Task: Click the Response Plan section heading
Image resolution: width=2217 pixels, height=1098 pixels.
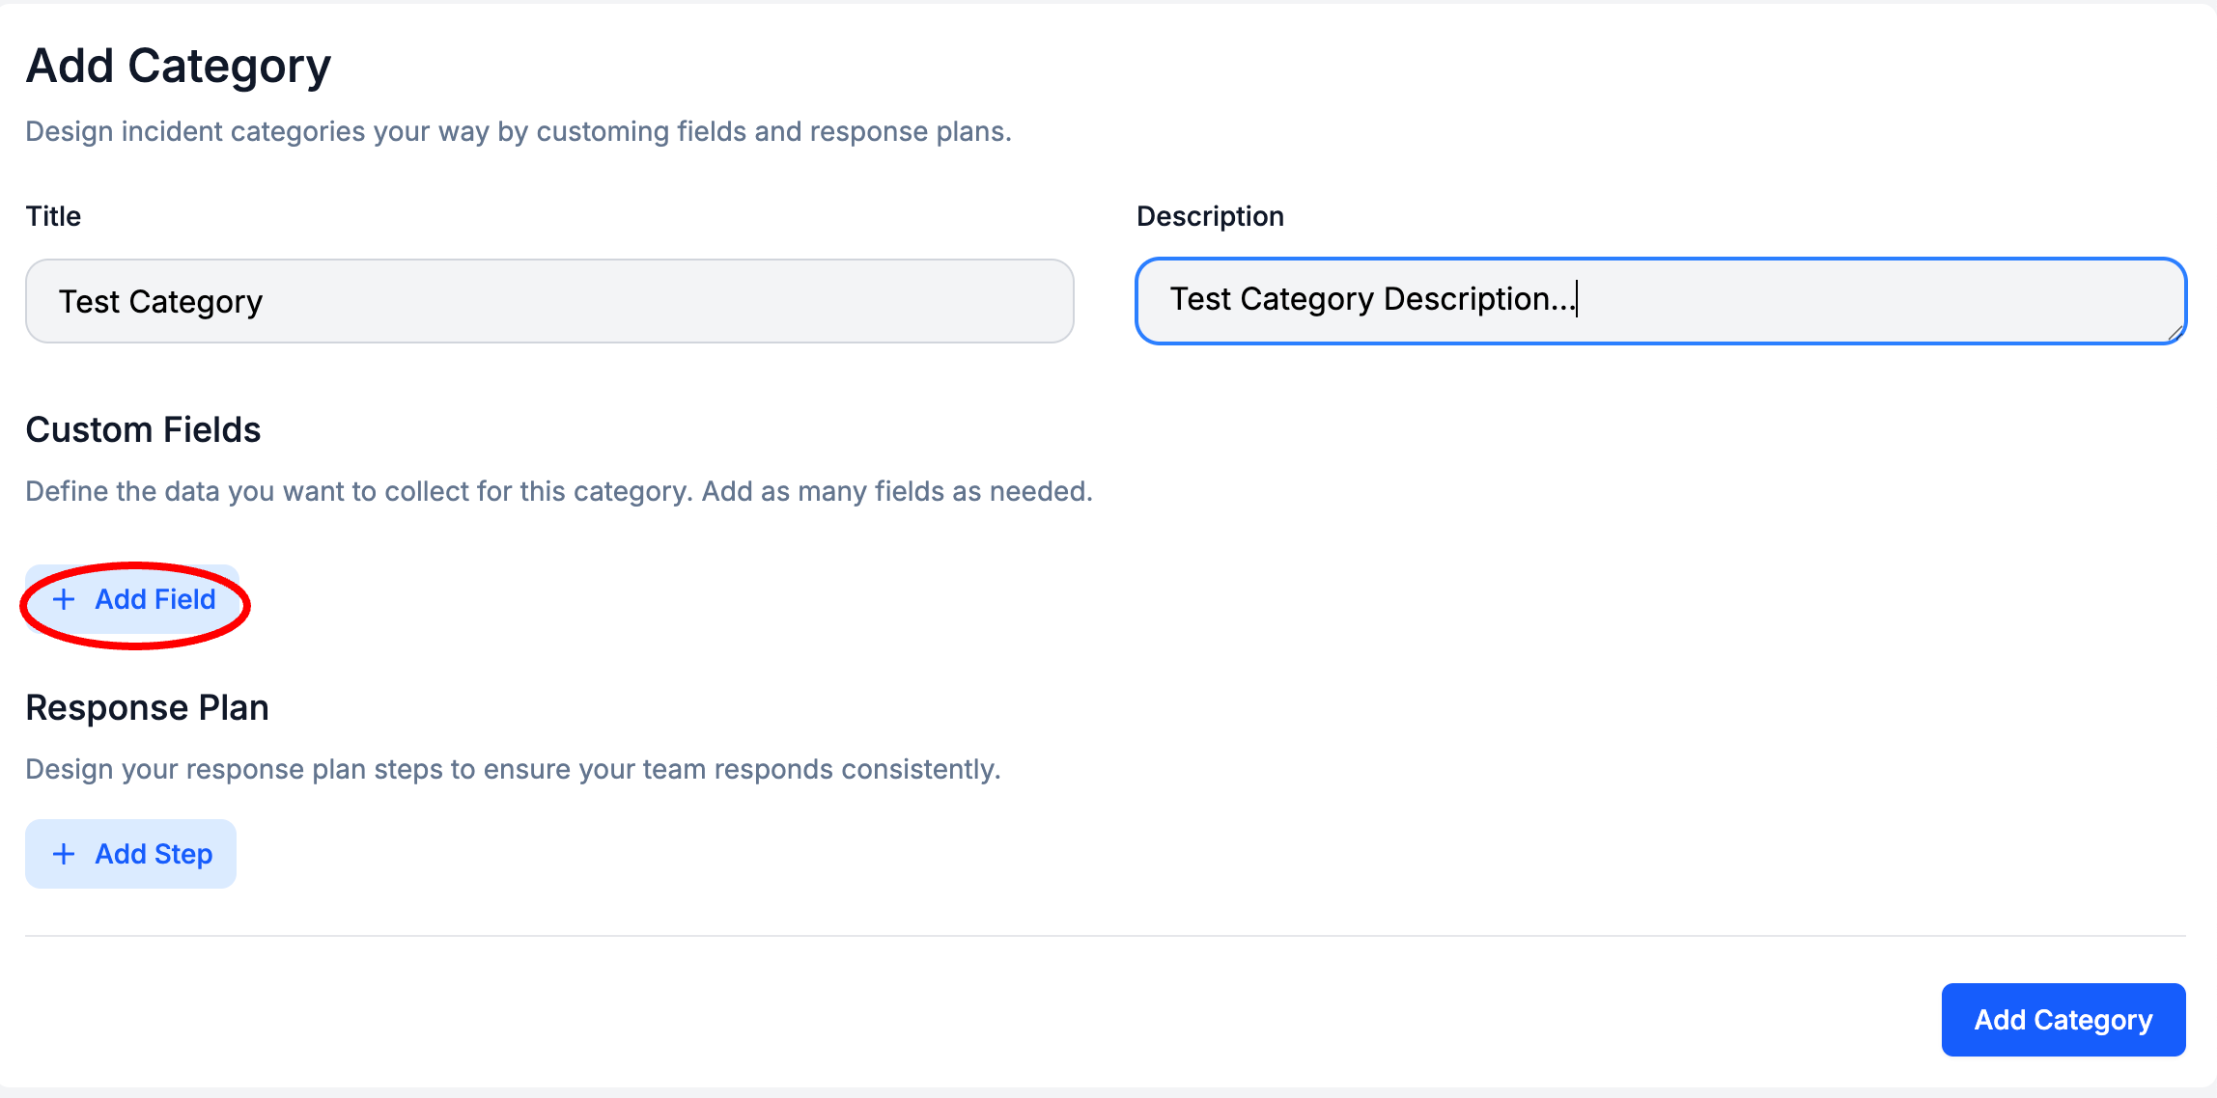Action: tap(147, 708)
